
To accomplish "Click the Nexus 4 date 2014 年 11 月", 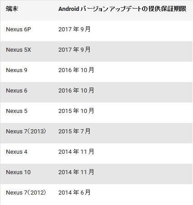I will (76, 151).
